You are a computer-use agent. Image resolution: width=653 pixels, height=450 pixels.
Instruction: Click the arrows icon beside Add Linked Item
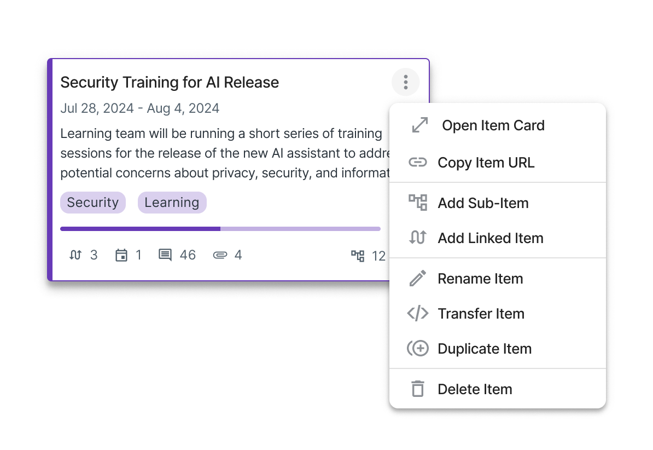pyautogui.click(x=418, y=238)
